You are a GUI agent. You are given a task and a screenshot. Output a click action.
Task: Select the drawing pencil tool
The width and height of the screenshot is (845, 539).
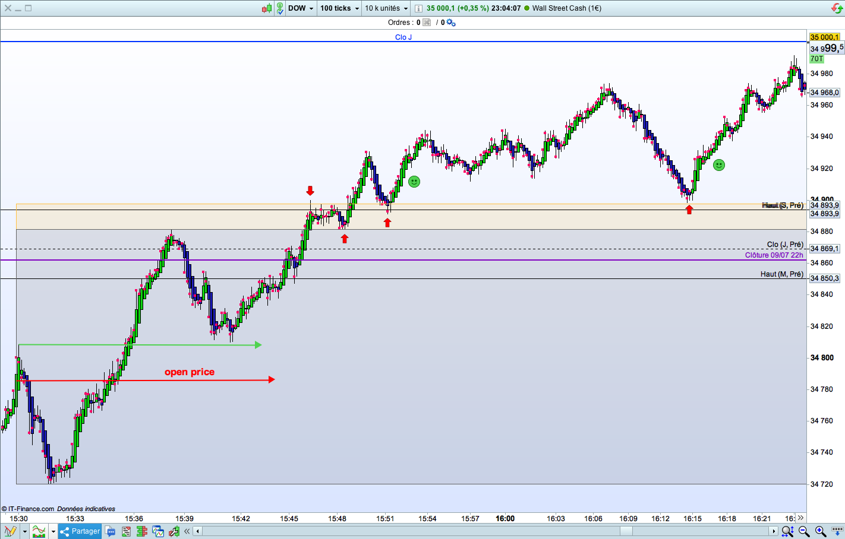pos(10,531)
